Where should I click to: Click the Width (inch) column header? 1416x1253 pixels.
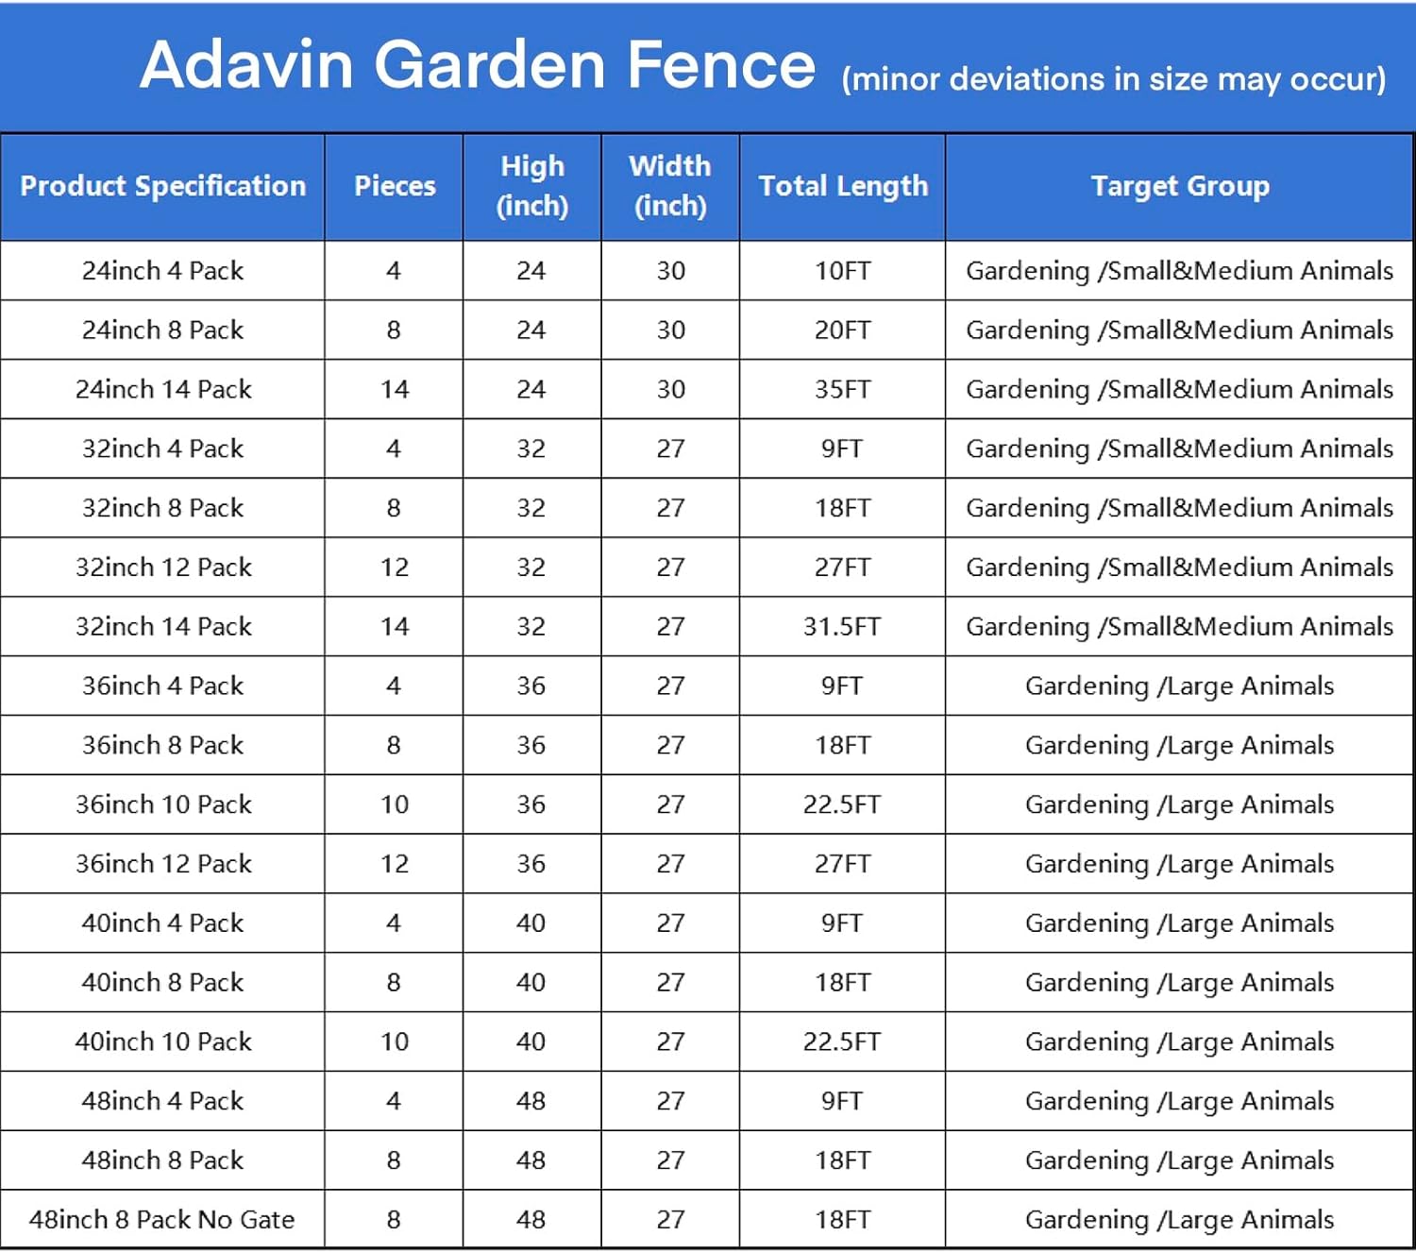tap(670, 186)
